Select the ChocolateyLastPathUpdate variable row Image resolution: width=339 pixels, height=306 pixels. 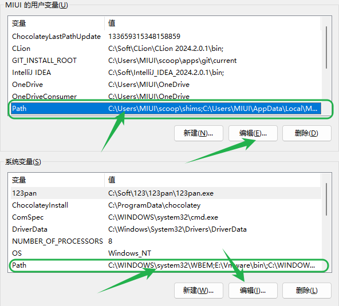(x=166, y=37)
